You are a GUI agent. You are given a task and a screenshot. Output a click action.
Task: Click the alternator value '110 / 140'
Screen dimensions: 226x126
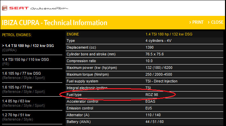coord(153,115)
